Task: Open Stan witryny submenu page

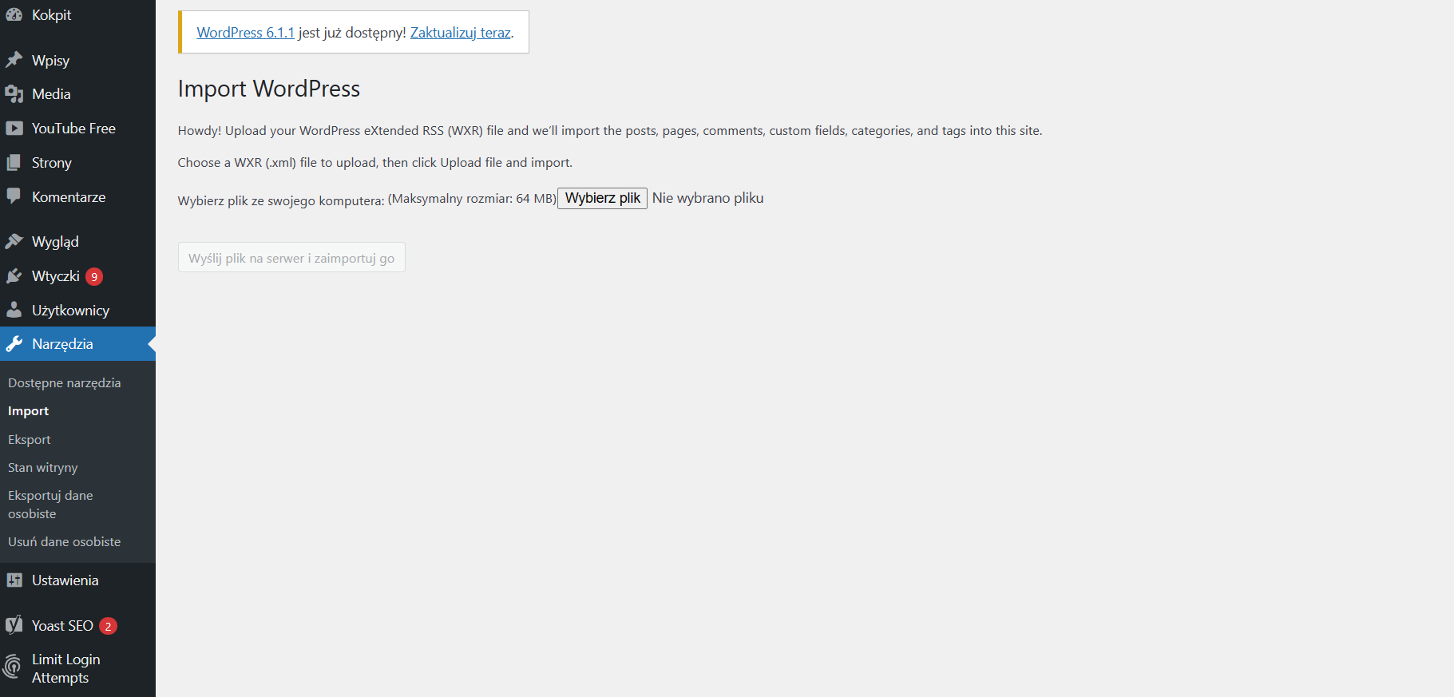Action: [x=43, y=468]
